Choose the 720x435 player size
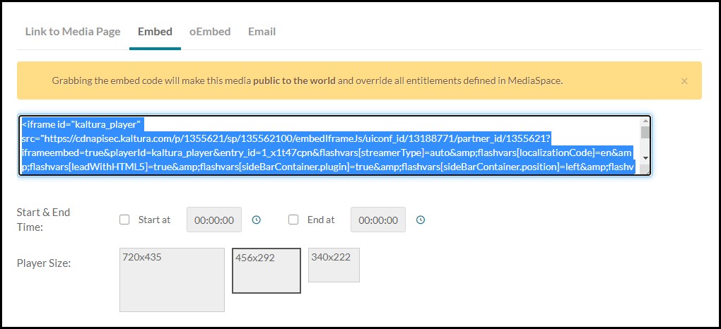 [172, 280]
